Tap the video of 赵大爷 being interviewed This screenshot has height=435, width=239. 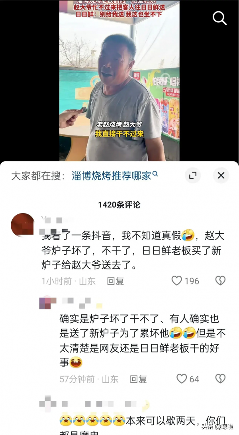tap(119, 80)
